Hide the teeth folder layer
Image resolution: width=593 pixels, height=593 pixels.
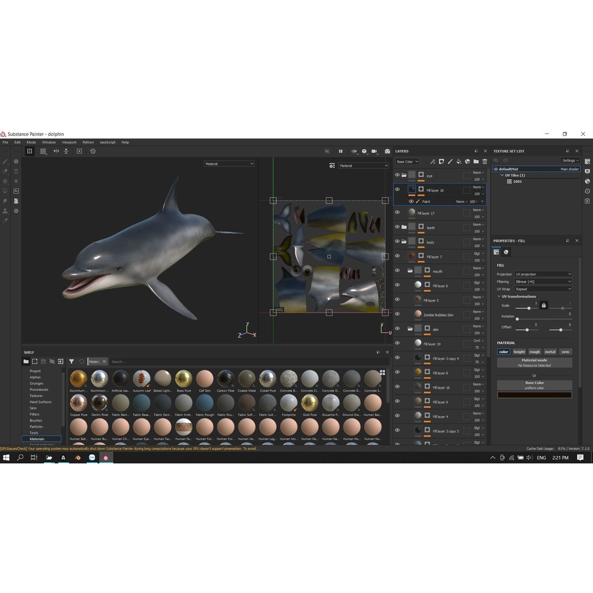(x=397, y=227)
